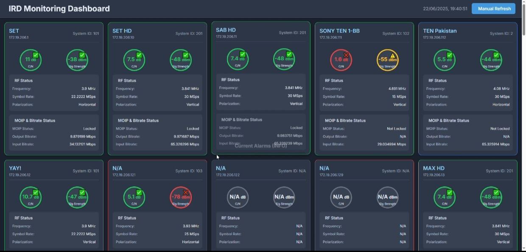Viewport: 526px width, 252px height.
Task: Click the Manual Refresh button
Action: point(493,8)
